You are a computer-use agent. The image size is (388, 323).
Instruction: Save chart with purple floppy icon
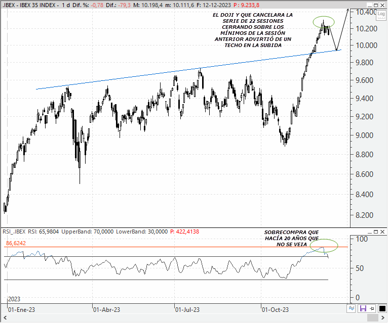pos(363,308)
